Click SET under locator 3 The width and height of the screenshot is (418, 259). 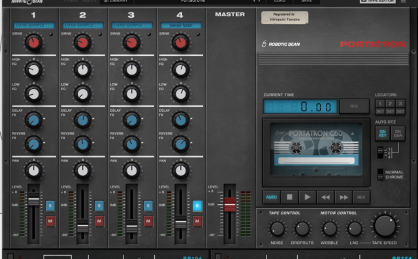[400, 111]
